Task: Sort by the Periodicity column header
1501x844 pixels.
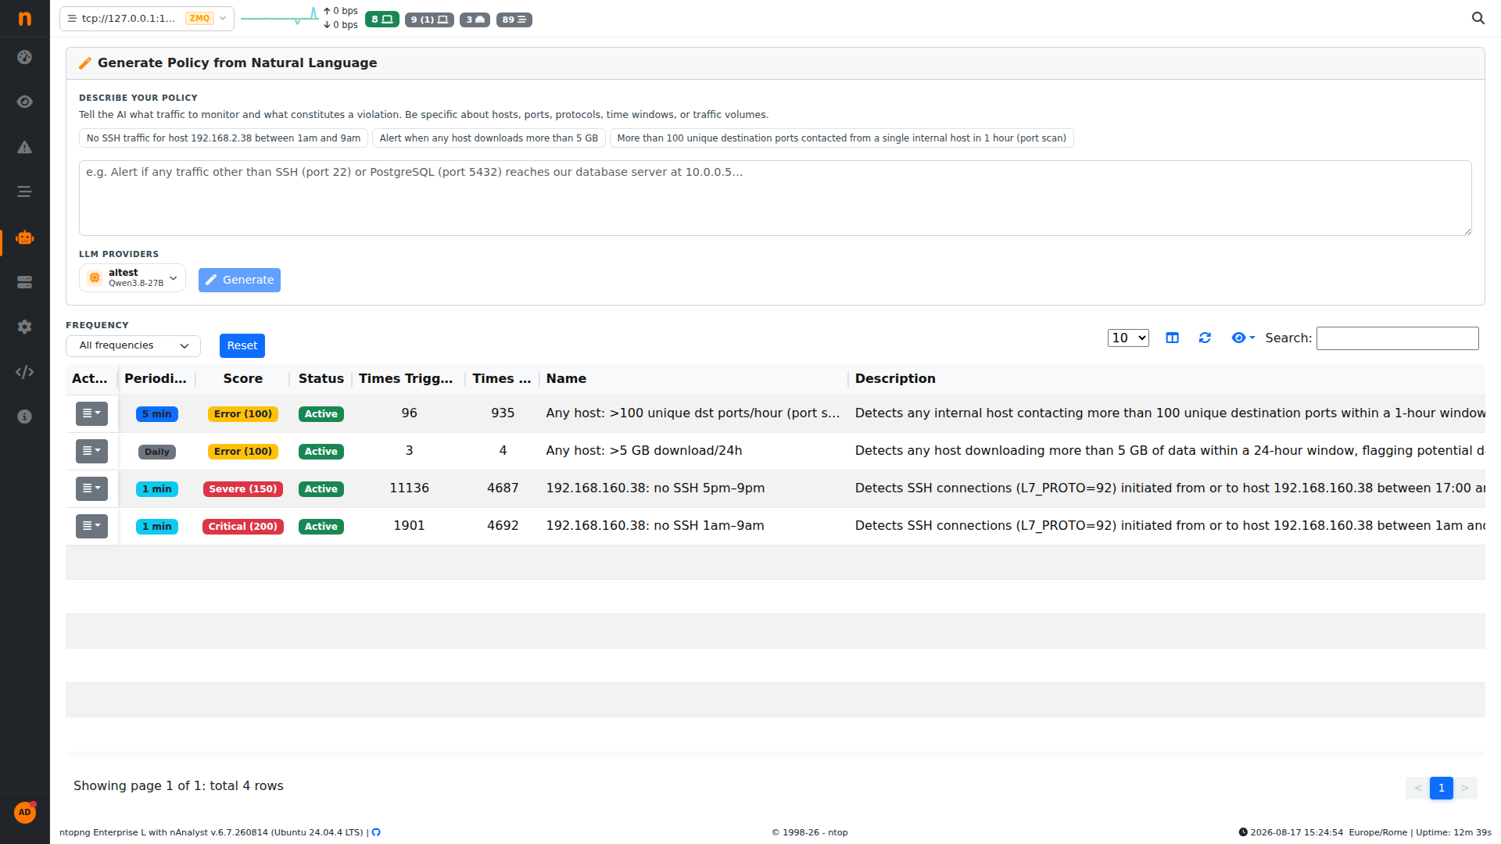Action: tap(156, 378)
